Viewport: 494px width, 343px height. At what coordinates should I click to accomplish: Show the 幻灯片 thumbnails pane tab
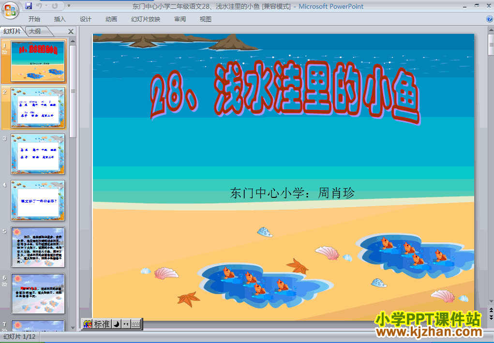coord(12,31)
